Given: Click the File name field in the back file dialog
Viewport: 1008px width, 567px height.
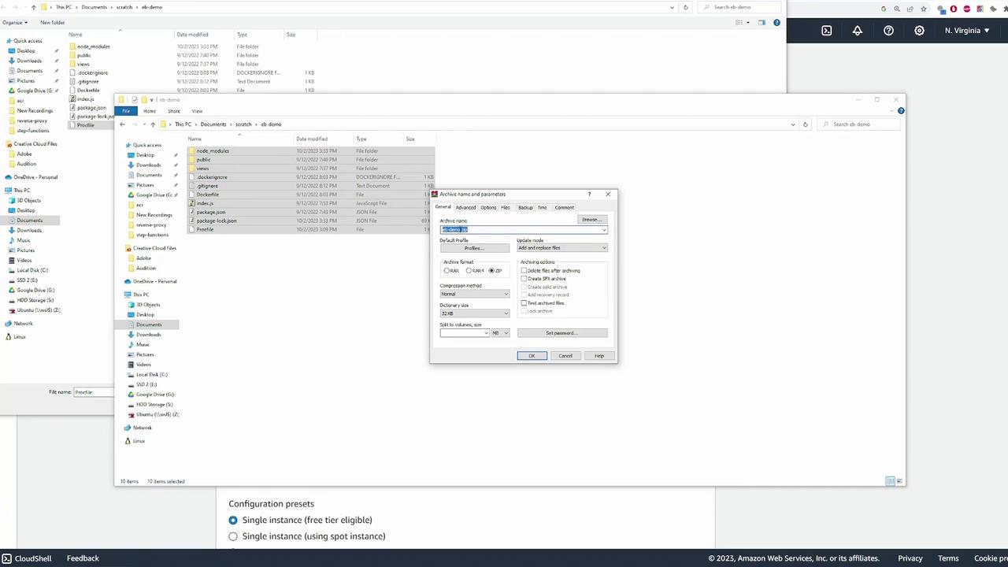Looking at the screenshot, I should tap(94, 392).
